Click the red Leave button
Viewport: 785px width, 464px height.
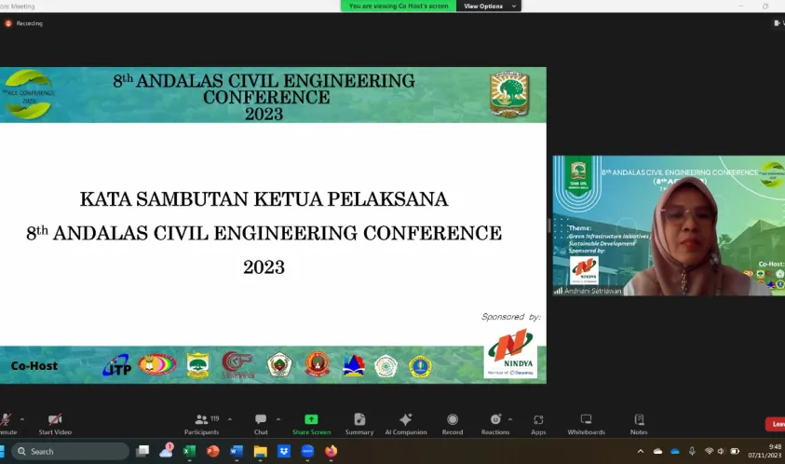[775, 424]
